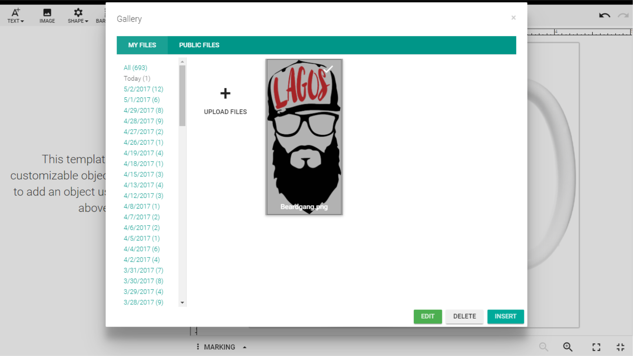Screen dimensions: 633x356
Task: Click the Delete button
Action: point(464,316)
